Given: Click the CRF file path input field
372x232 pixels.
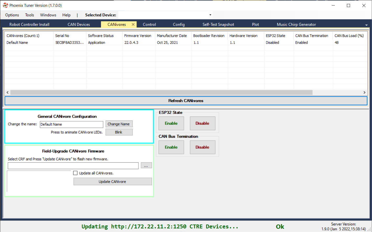Looking at the screenshot, I should [x=73, y=166].
